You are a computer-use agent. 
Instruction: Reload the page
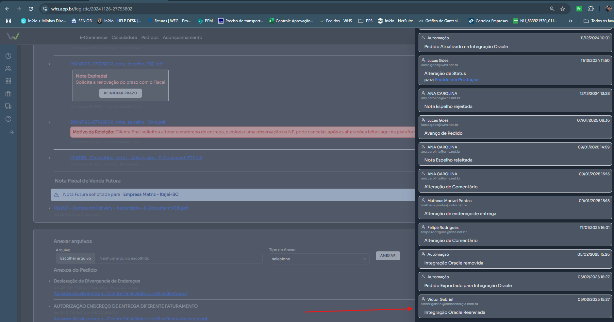click(31, 9)
